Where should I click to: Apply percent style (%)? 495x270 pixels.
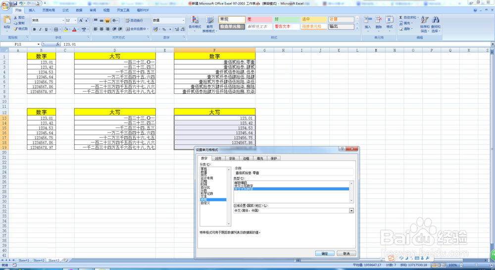point(164,29)
